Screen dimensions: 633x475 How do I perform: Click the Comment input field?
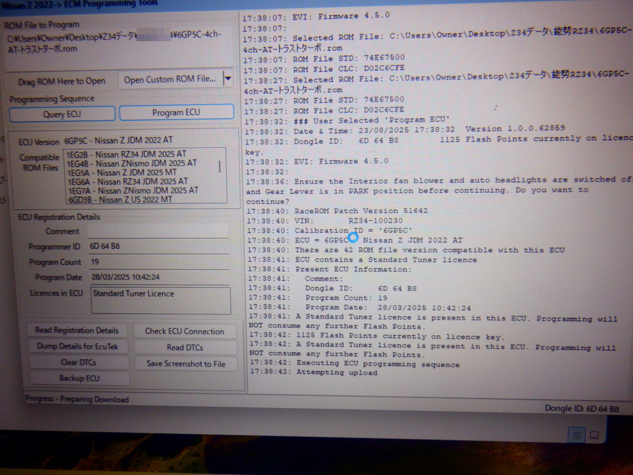[158, 231]
